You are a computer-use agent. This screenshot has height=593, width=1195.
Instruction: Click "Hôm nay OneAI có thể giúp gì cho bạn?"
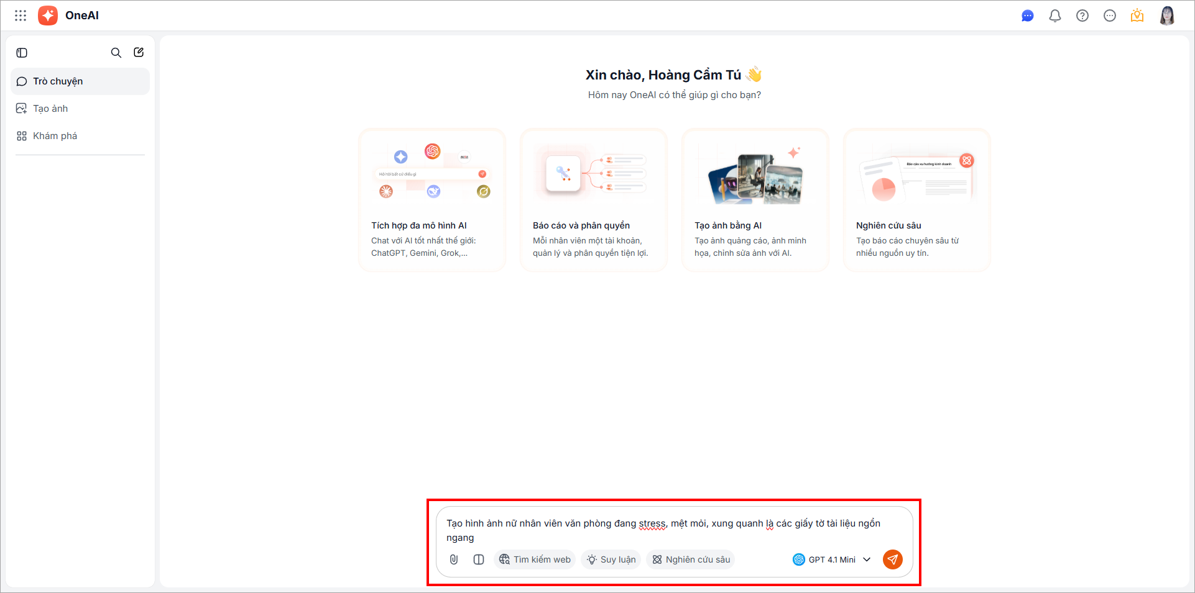point(675,95)
